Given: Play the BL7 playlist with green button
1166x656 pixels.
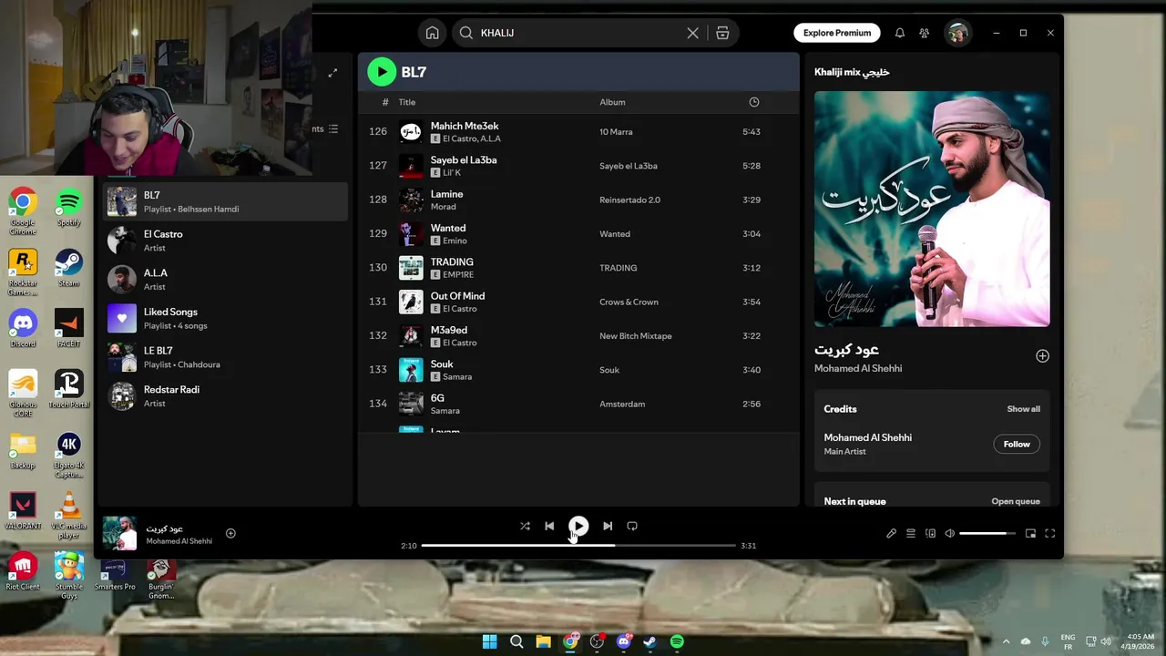Looking at the screenshot, I should click(382, 72).
